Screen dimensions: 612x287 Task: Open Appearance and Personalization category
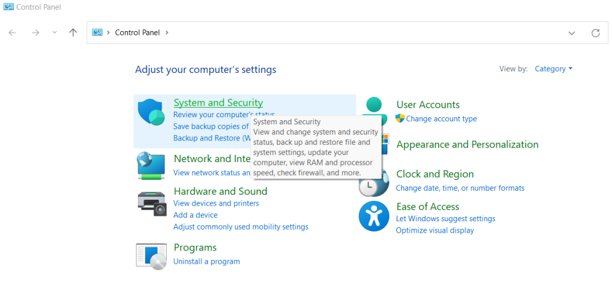[467, 145]
